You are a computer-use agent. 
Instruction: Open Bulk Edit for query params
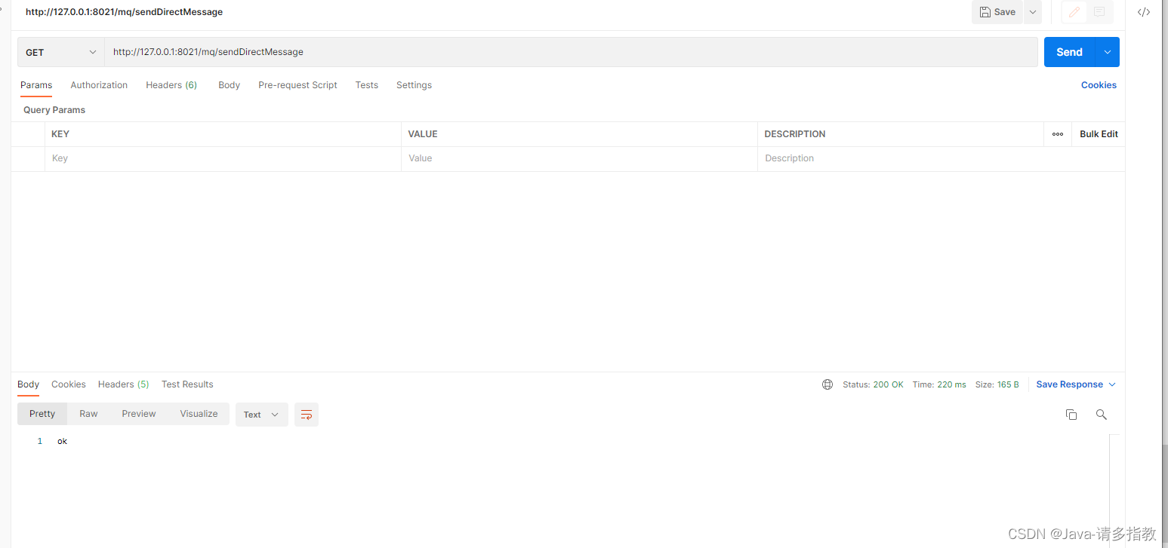[1099, 133]
